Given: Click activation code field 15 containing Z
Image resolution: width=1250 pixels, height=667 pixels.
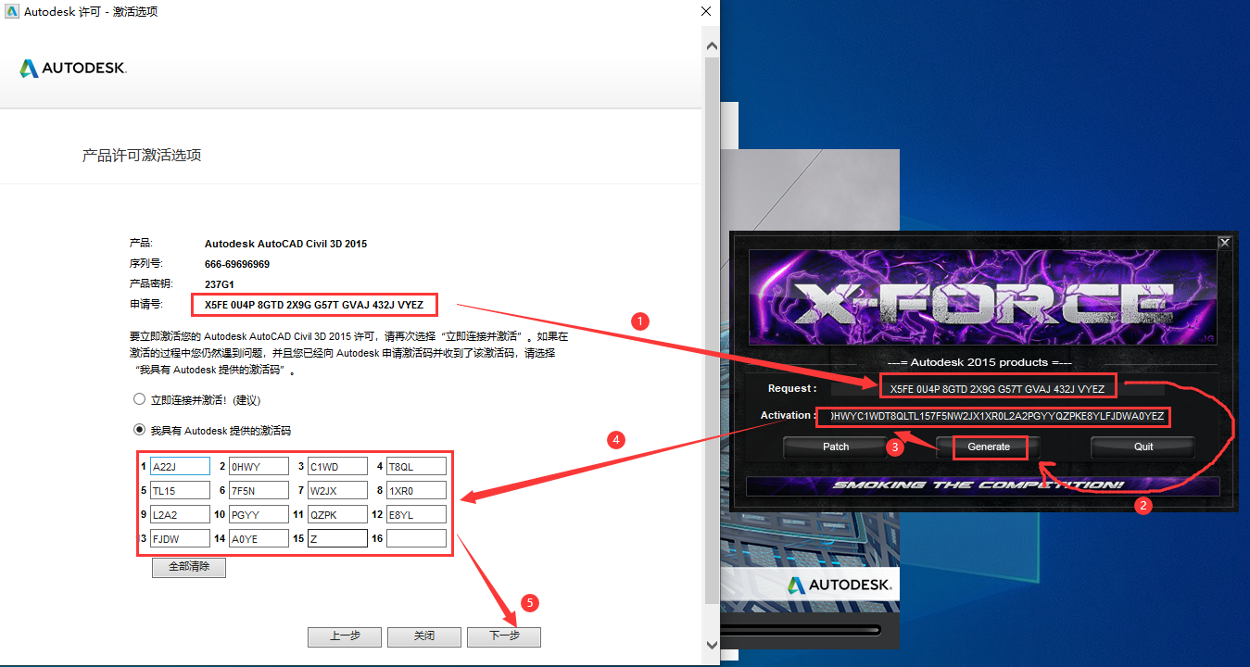Looking at the screenshot, I should pos(337,538).
